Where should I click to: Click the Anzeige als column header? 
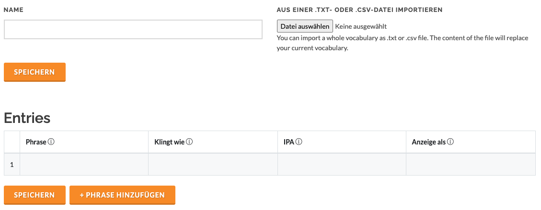(471, 142)
